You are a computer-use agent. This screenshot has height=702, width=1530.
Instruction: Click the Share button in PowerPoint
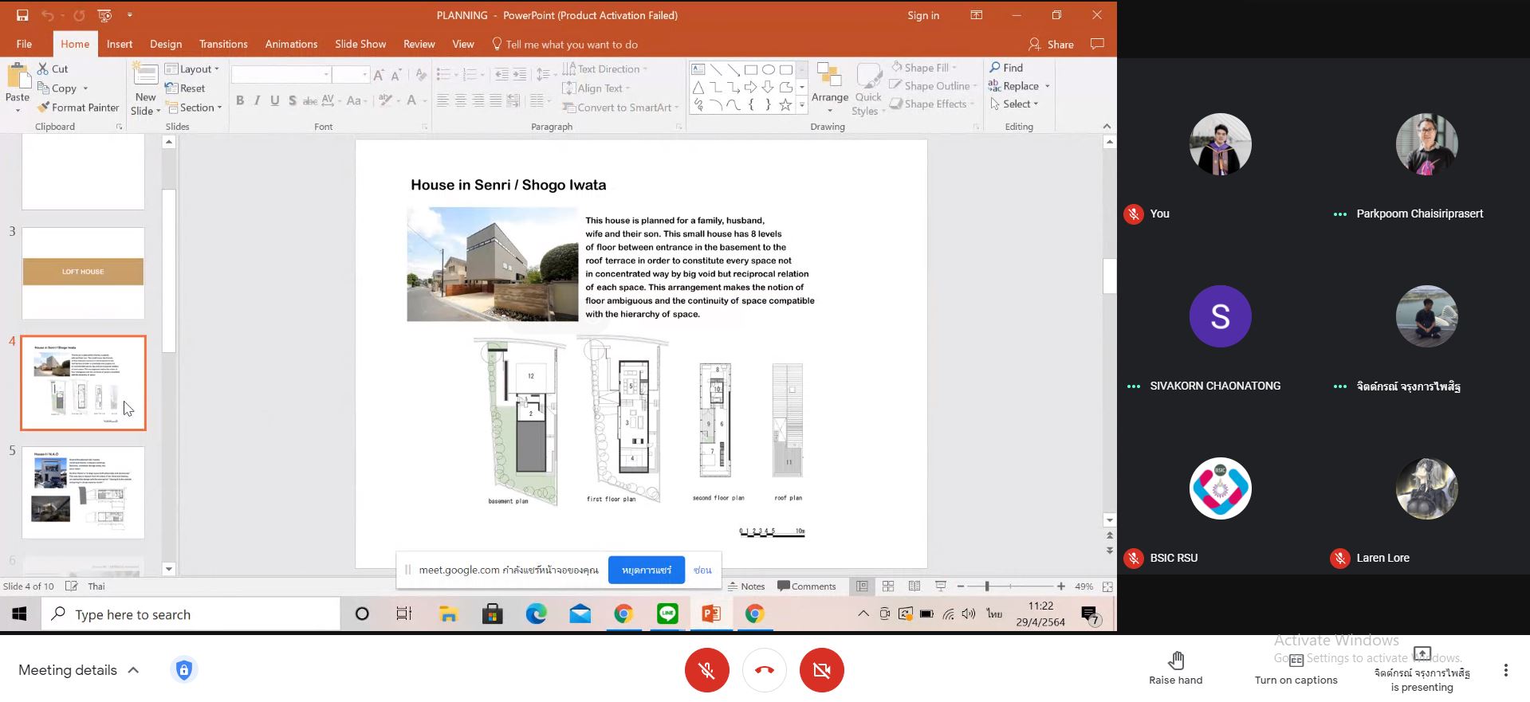click(1051, 45)
